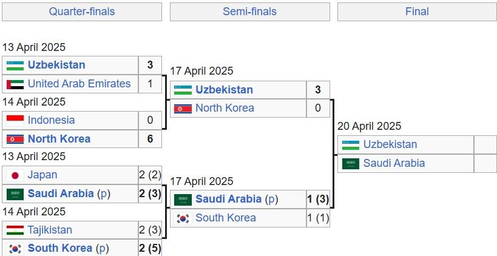Open Japan team link in quarter-finals
This screenshot has height=256, width=497.
pos(42,175)
